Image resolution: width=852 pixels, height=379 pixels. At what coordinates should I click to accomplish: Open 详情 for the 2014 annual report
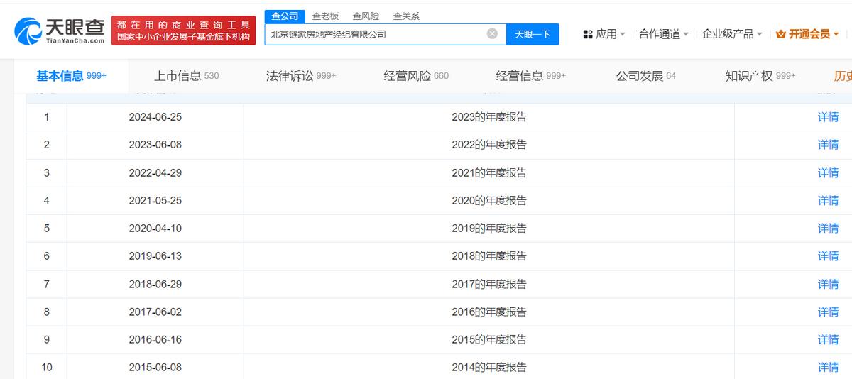(828, 368)
